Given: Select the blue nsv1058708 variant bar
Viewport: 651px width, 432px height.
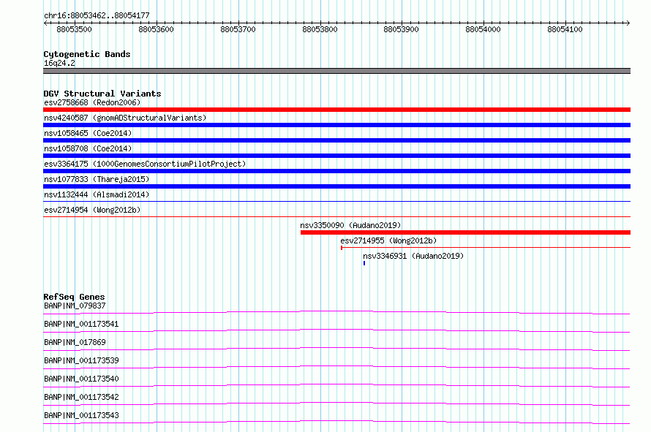Looking at the screenshot, I should pos(336,156).
